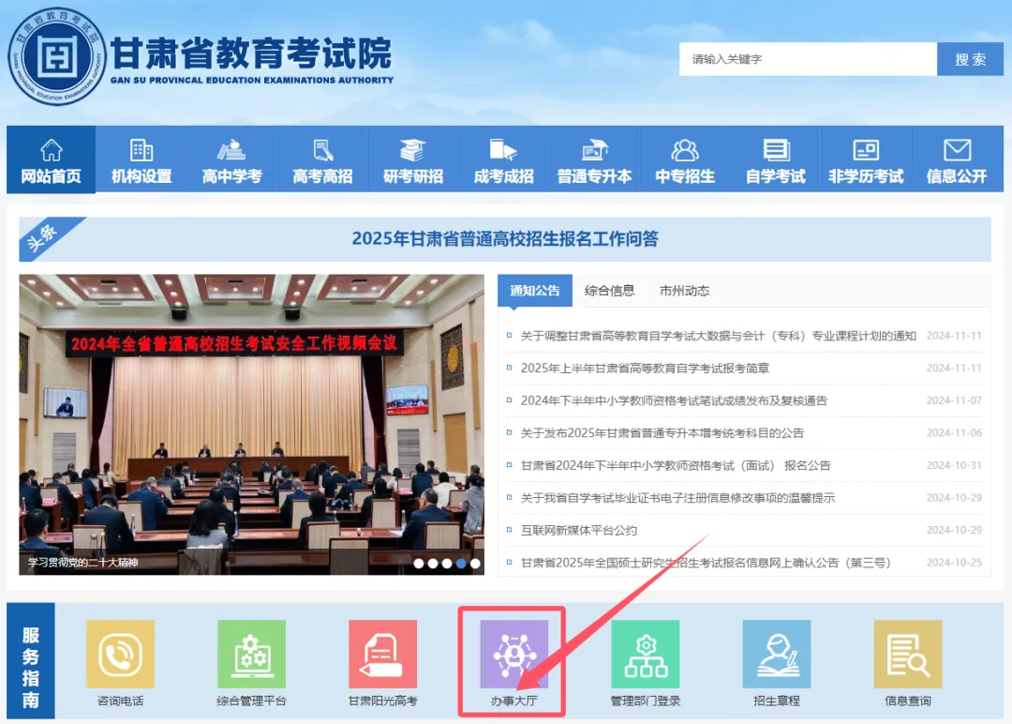1012x724 pixels.
Task: Click the 搜索 button
Action: (970, 59)
